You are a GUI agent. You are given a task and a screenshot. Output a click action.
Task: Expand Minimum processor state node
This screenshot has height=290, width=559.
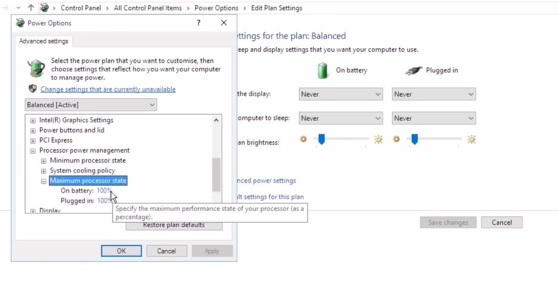44,161
